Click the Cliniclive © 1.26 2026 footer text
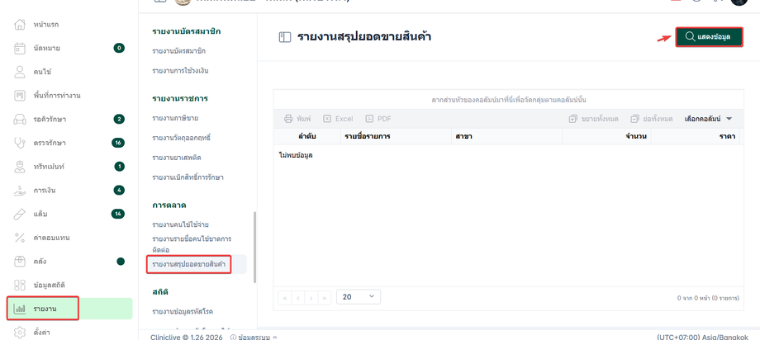This screenshot has width=760, height=340. point(186,337)
